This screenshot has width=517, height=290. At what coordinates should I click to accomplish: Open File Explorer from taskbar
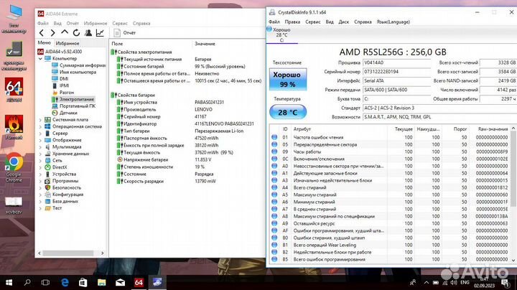click(x=101, y=282)
